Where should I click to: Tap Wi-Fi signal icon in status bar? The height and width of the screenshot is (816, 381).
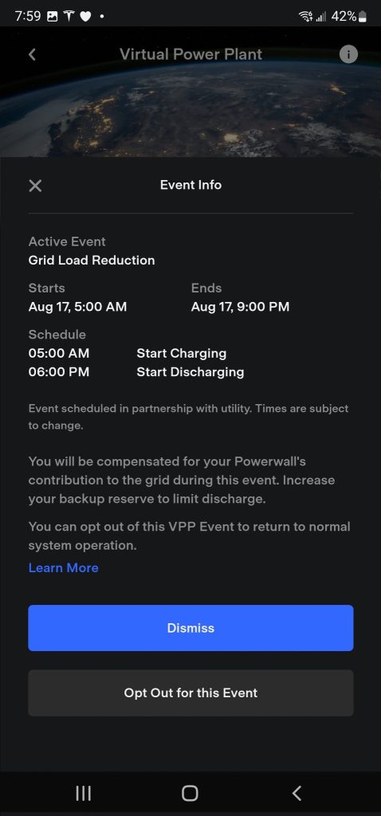coord(305,17)
